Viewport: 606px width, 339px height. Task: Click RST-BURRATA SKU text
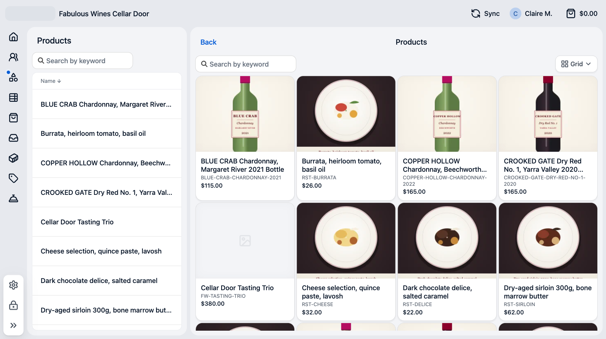pos(319,178)
